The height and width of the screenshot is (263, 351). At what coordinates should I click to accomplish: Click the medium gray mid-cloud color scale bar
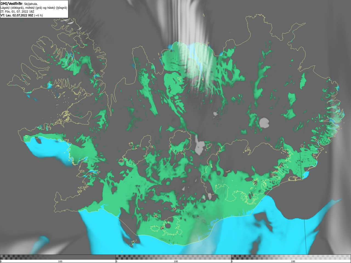point(173,257)
